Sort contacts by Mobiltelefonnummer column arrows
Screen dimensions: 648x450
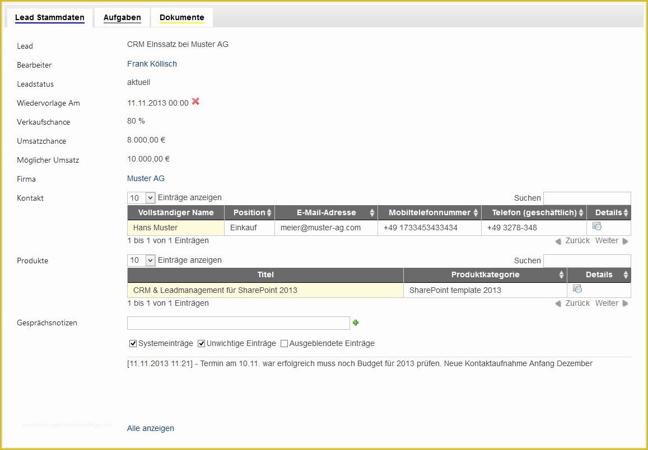coord(475,213)
